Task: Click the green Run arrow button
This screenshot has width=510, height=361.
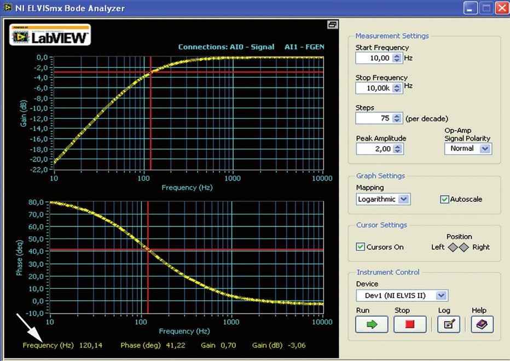Action: coord(372,324)
